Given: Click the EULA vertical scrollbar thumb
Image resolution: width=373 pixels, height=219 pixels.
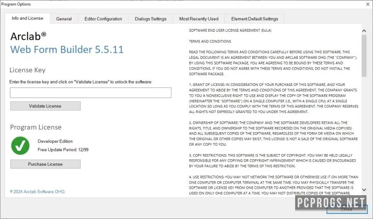Looking at the screenshot, I should click(364, 56).
